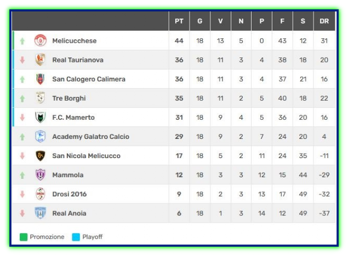
Task: Open the Tre Borghi team link
Action: pos(69,98)
